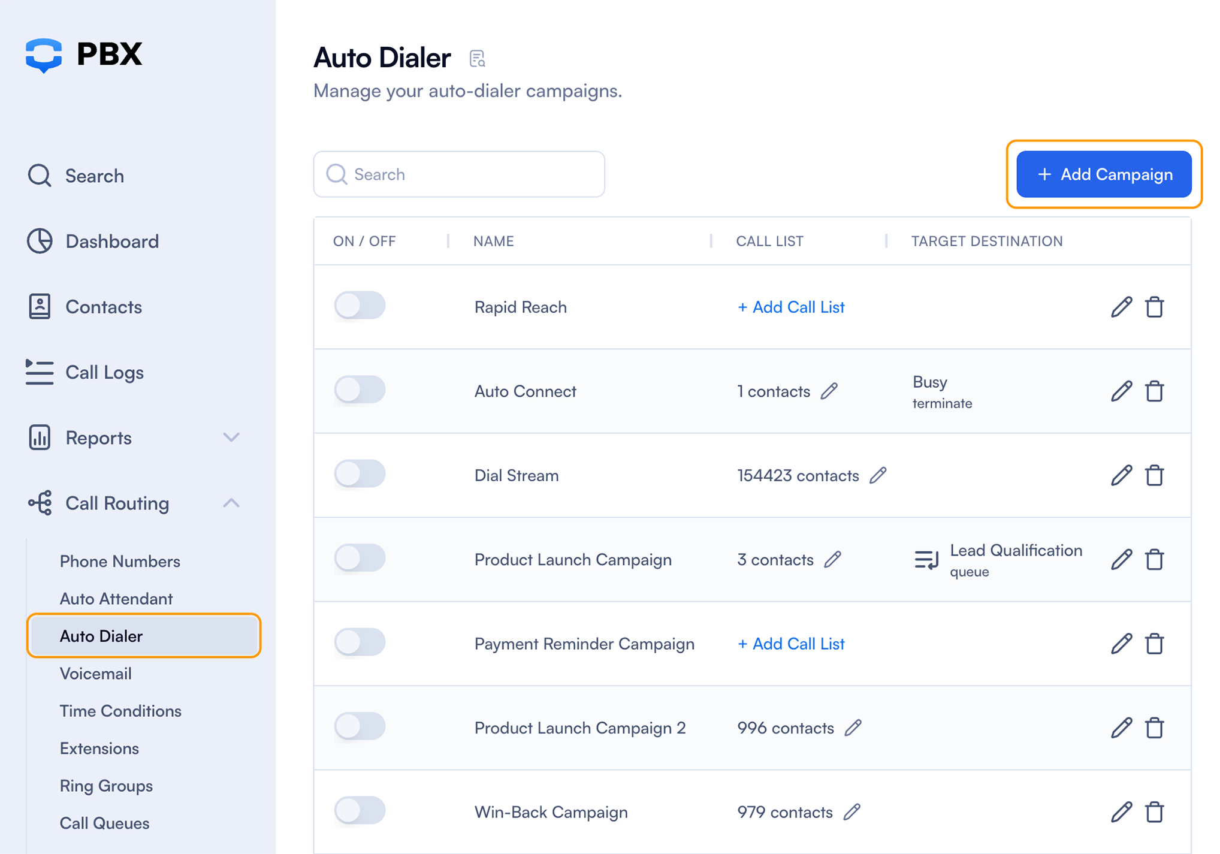Edit the Dial Stream call list contacts
The width and height of the screenshot is (1220, 854).
tap(878, 475)
